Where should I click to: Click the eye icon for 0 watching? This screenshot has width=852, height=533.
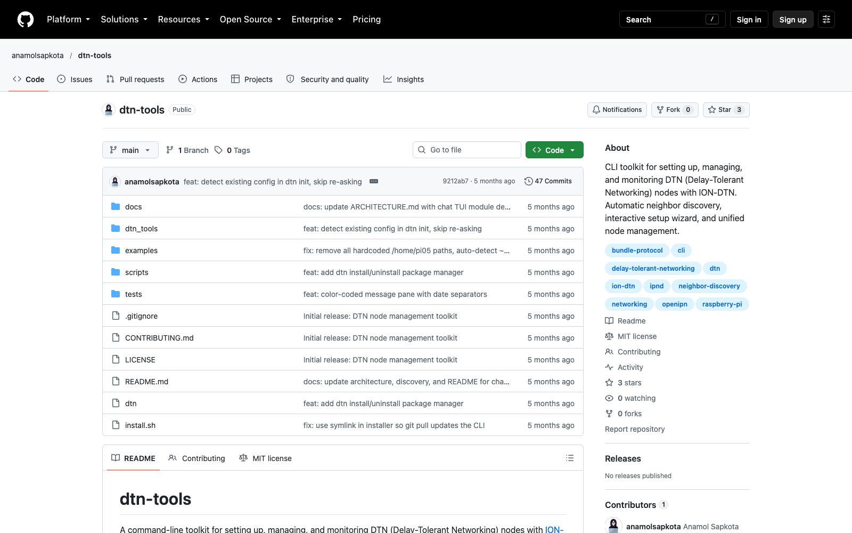pyautogui.click(x=609, y=398)
